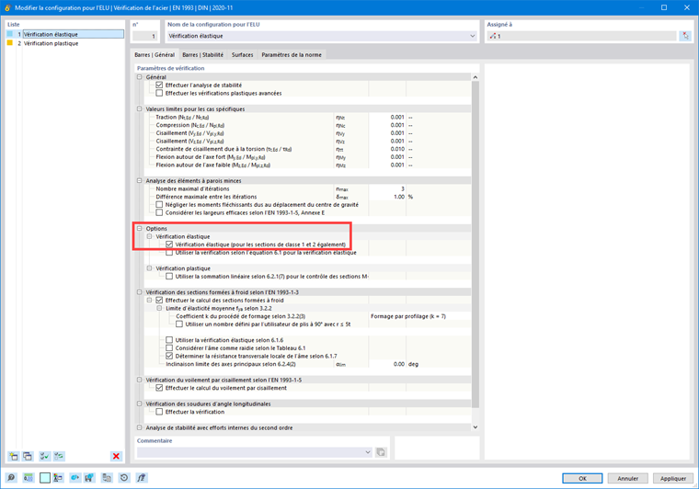Collapse 'Vérification des sections formées à froid' section
The width and height of the screenshot is (699, 489).
(x=140, y=292)
